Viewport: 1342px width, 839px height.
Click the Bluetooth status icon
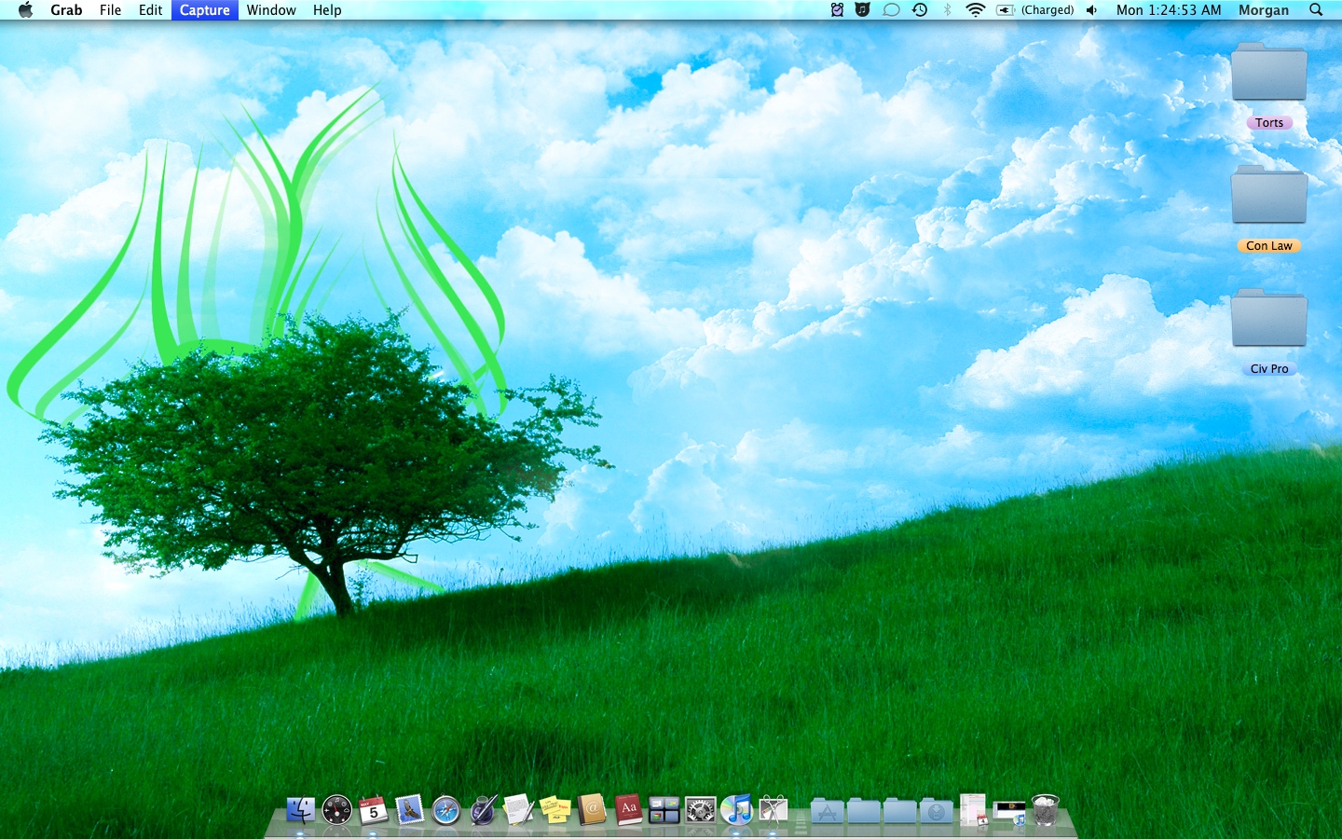tap(948, 10)
